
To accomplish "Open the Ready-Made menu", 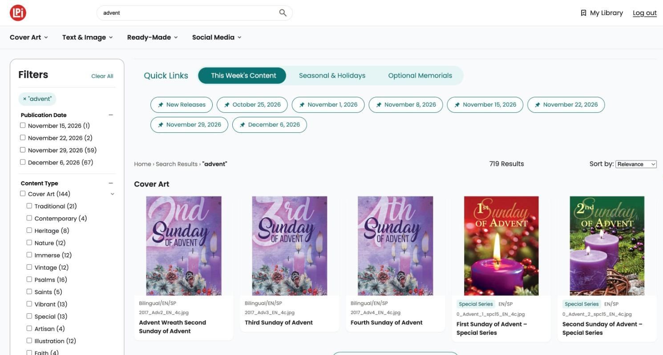I will click(153, 37).
